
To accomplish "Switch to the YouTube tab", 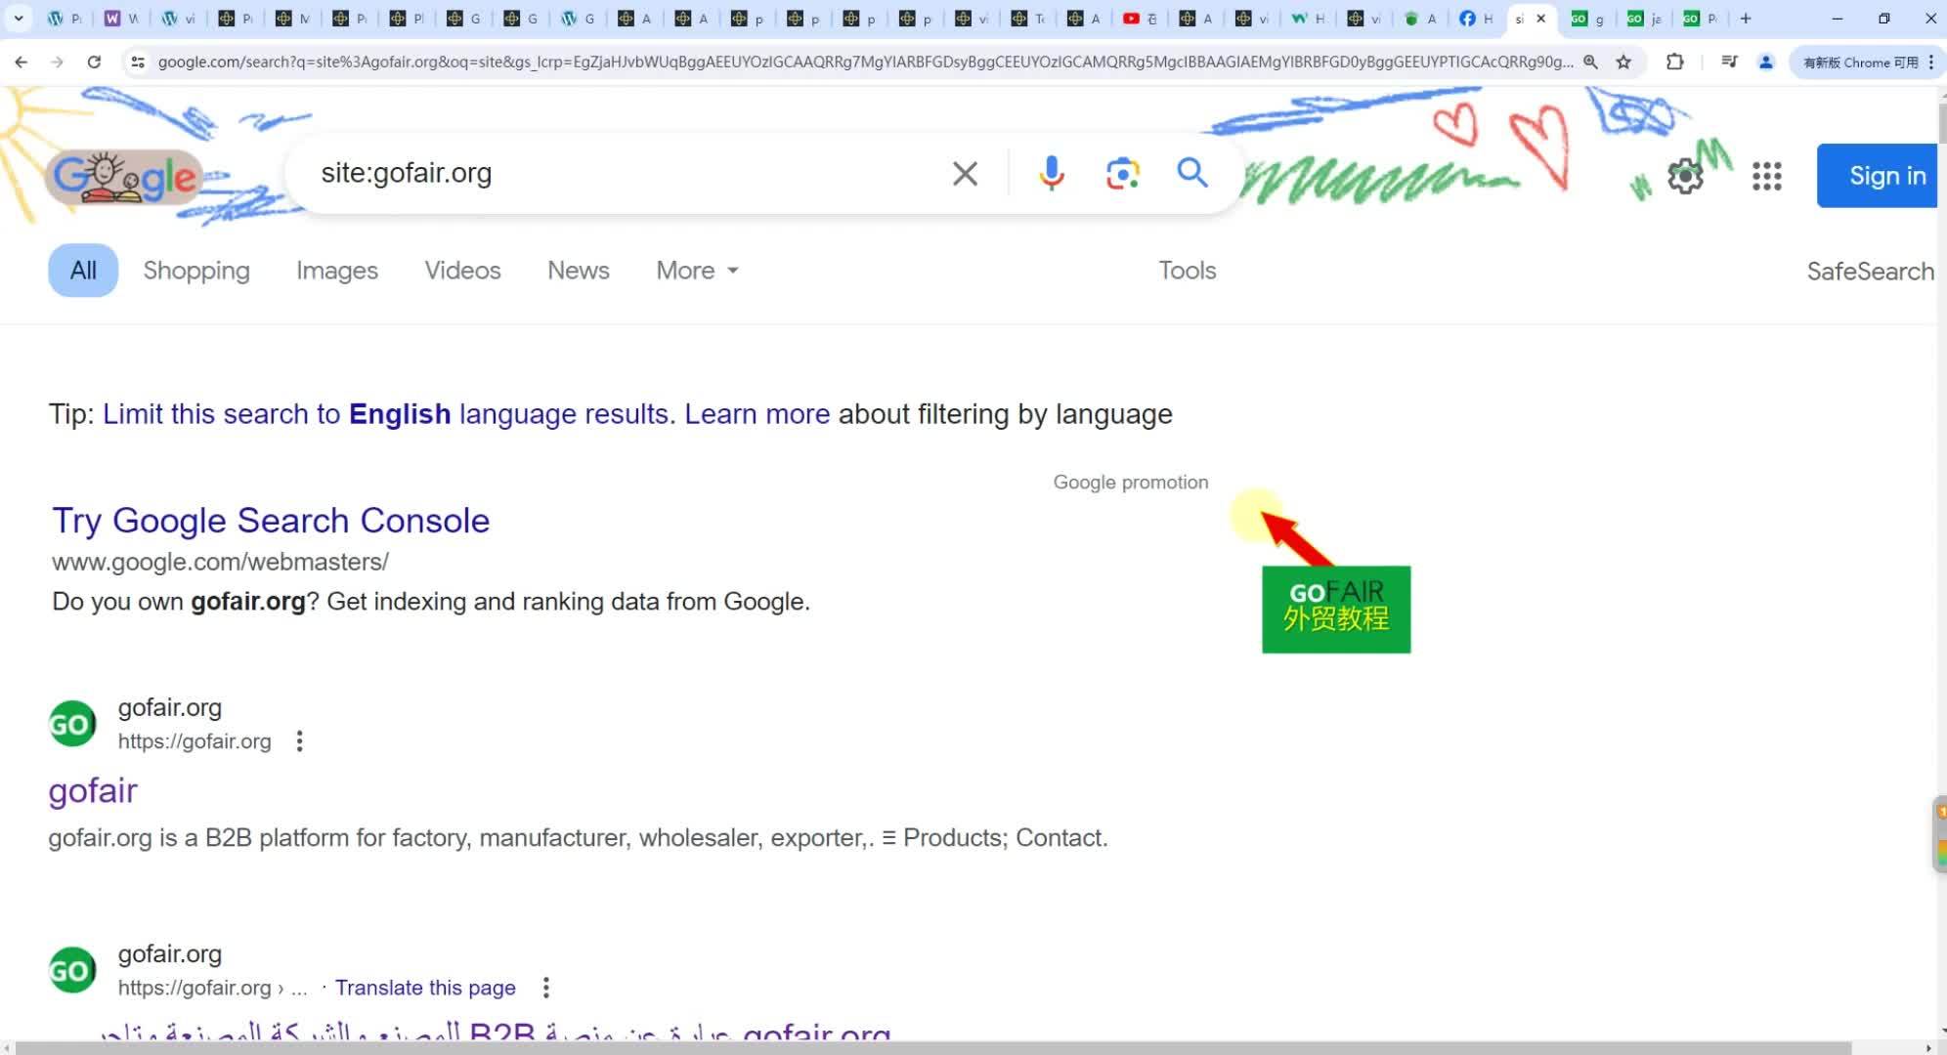I will click(1139, 19).
